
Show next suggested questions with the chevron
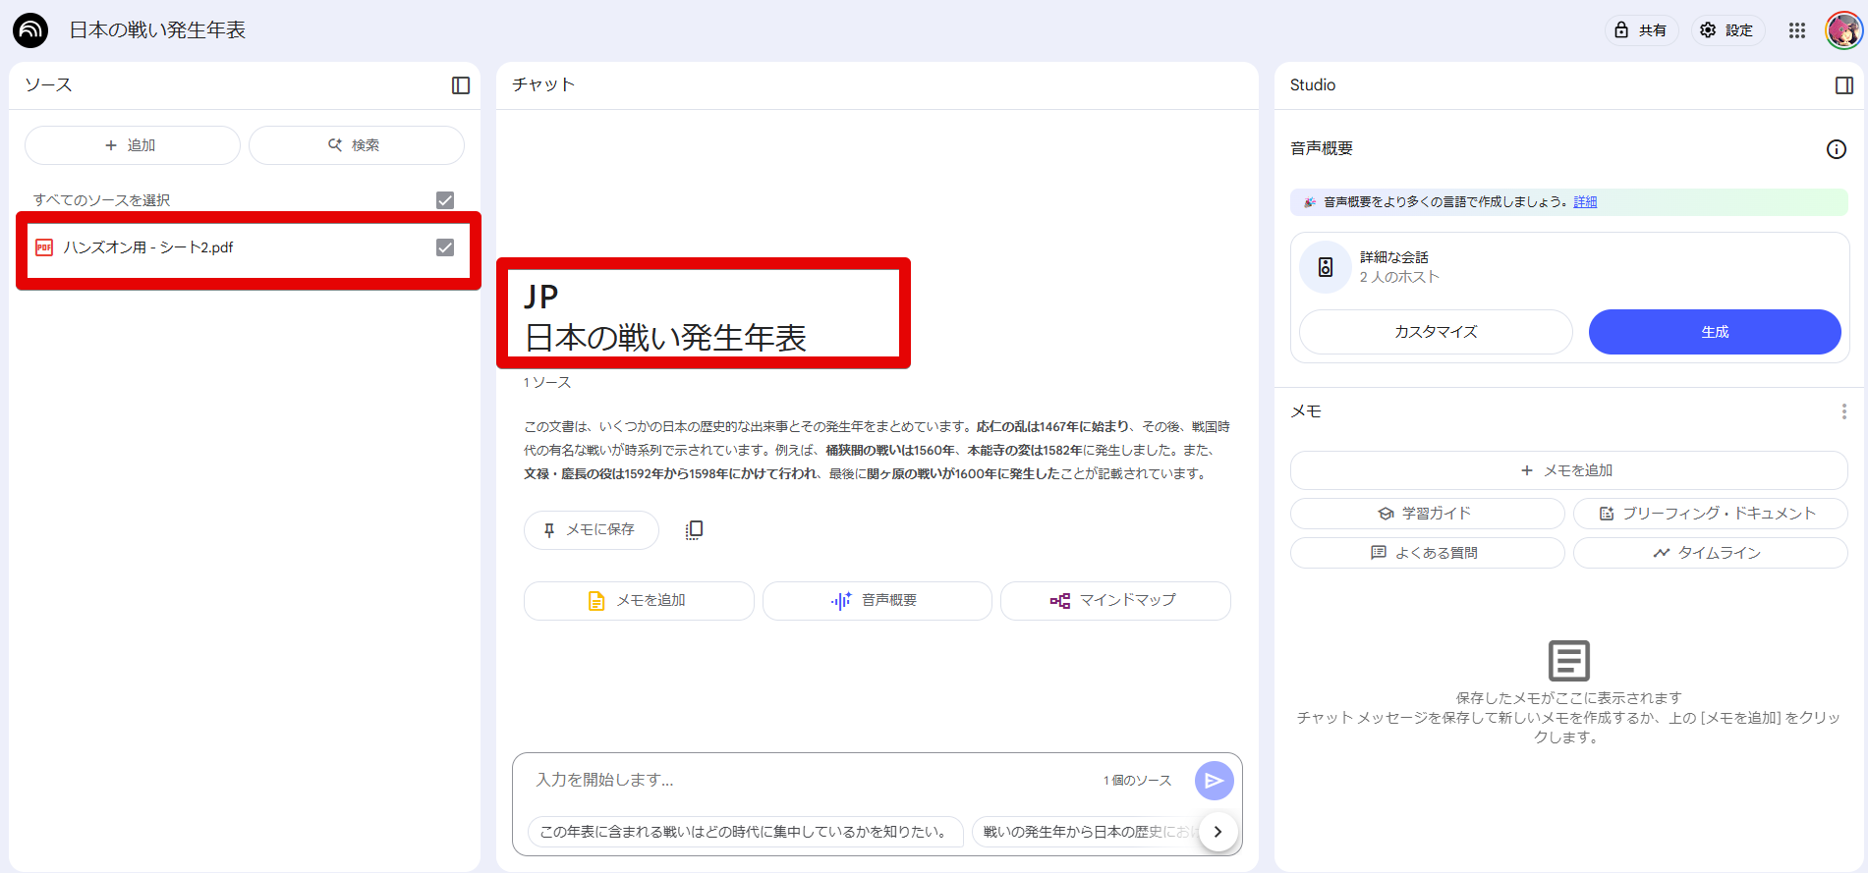click(1217, 832)
